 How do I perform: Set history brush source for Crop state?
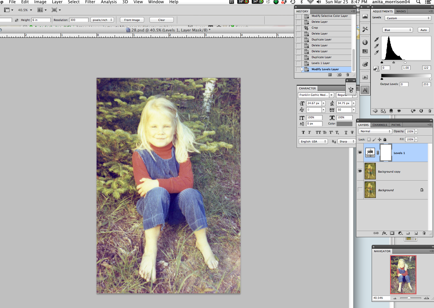coord(298,28)
